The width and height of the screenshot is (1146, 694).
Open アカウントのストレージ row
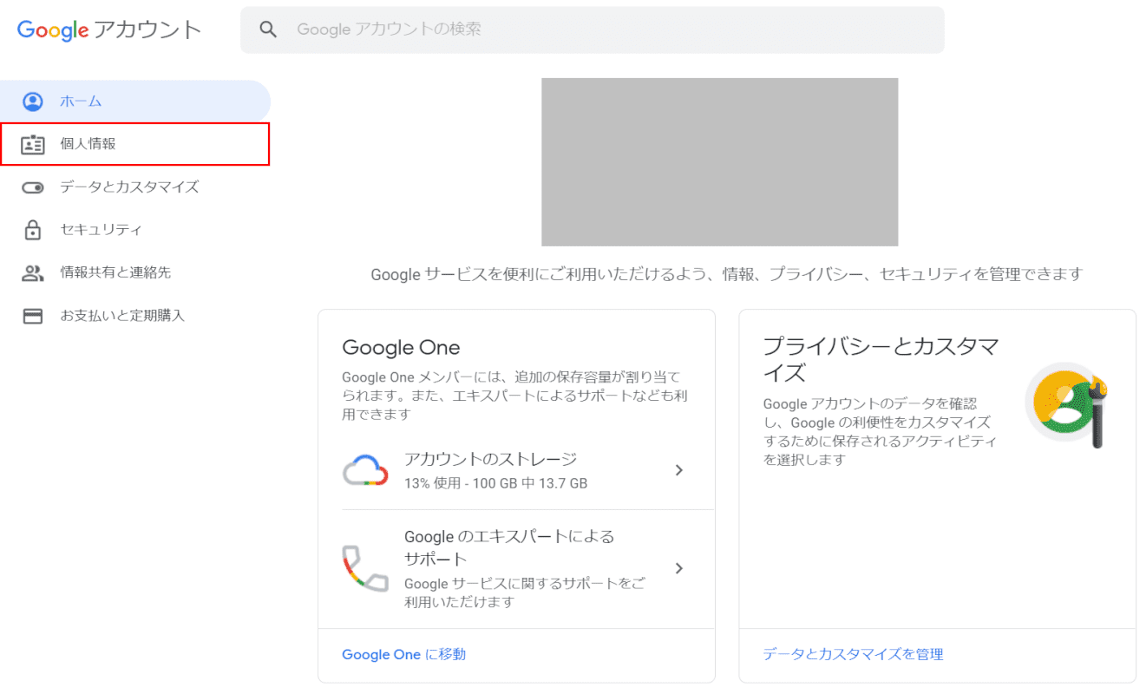(x=516, y=470)
